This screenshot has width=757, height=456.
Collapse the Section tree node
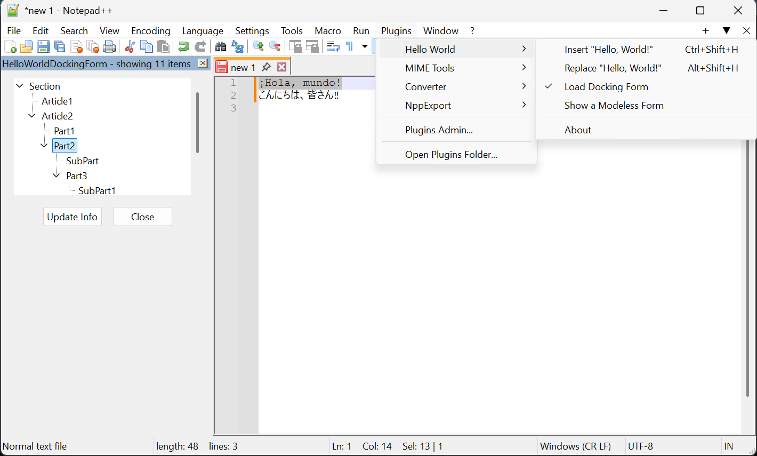20,85
